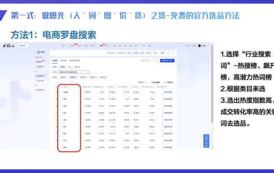Select the highlighted chip in the first filter row
This screenshot has height=173, width=274.
pyautogui.click(x=62, y=67)
